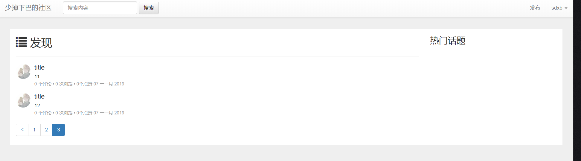Select active page 3 in pagination
The width and height of the screenshot is (581, 161).
(59, 130)
